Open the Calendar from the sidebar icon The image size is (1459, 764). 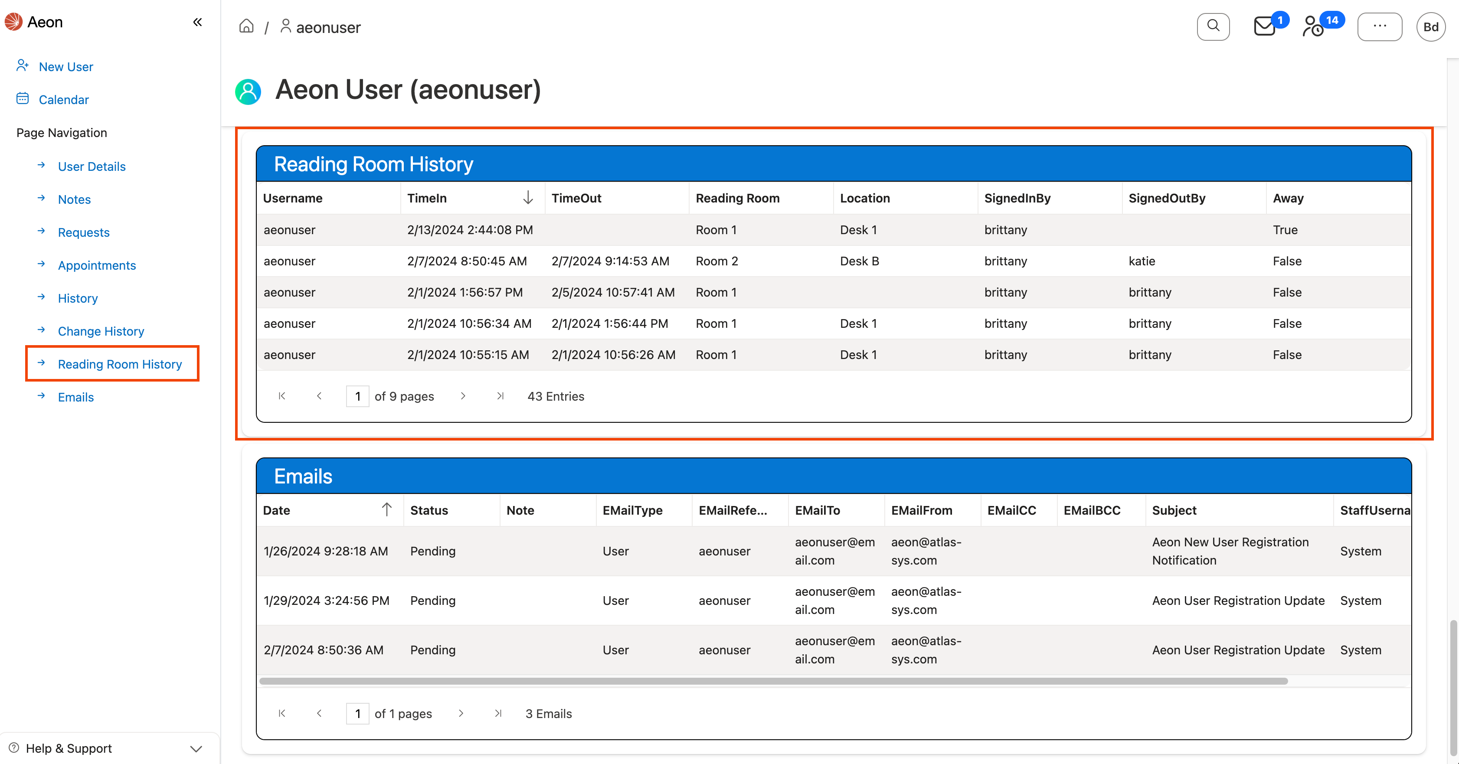click(23, 98)
